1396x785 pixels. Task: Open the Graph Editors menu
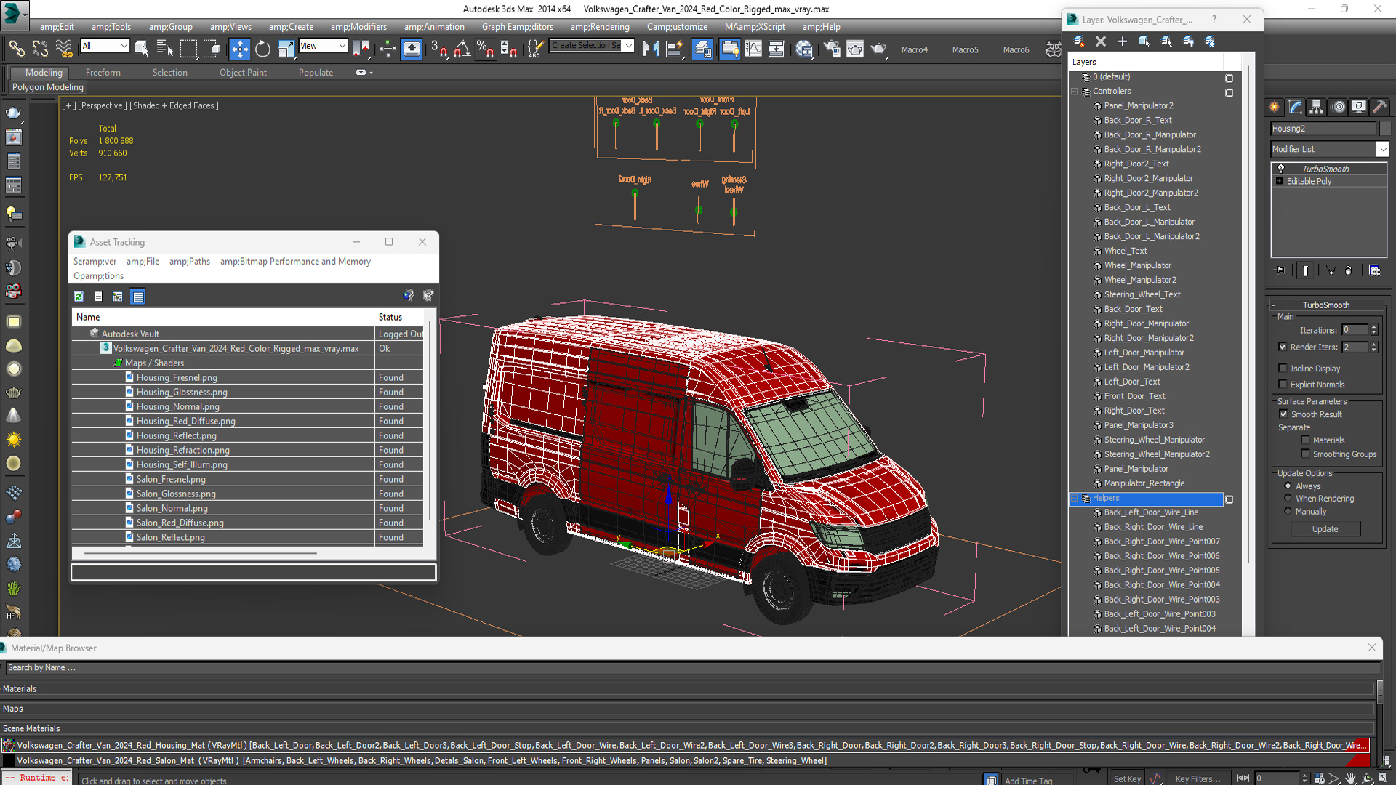click(x=517, y=27)
